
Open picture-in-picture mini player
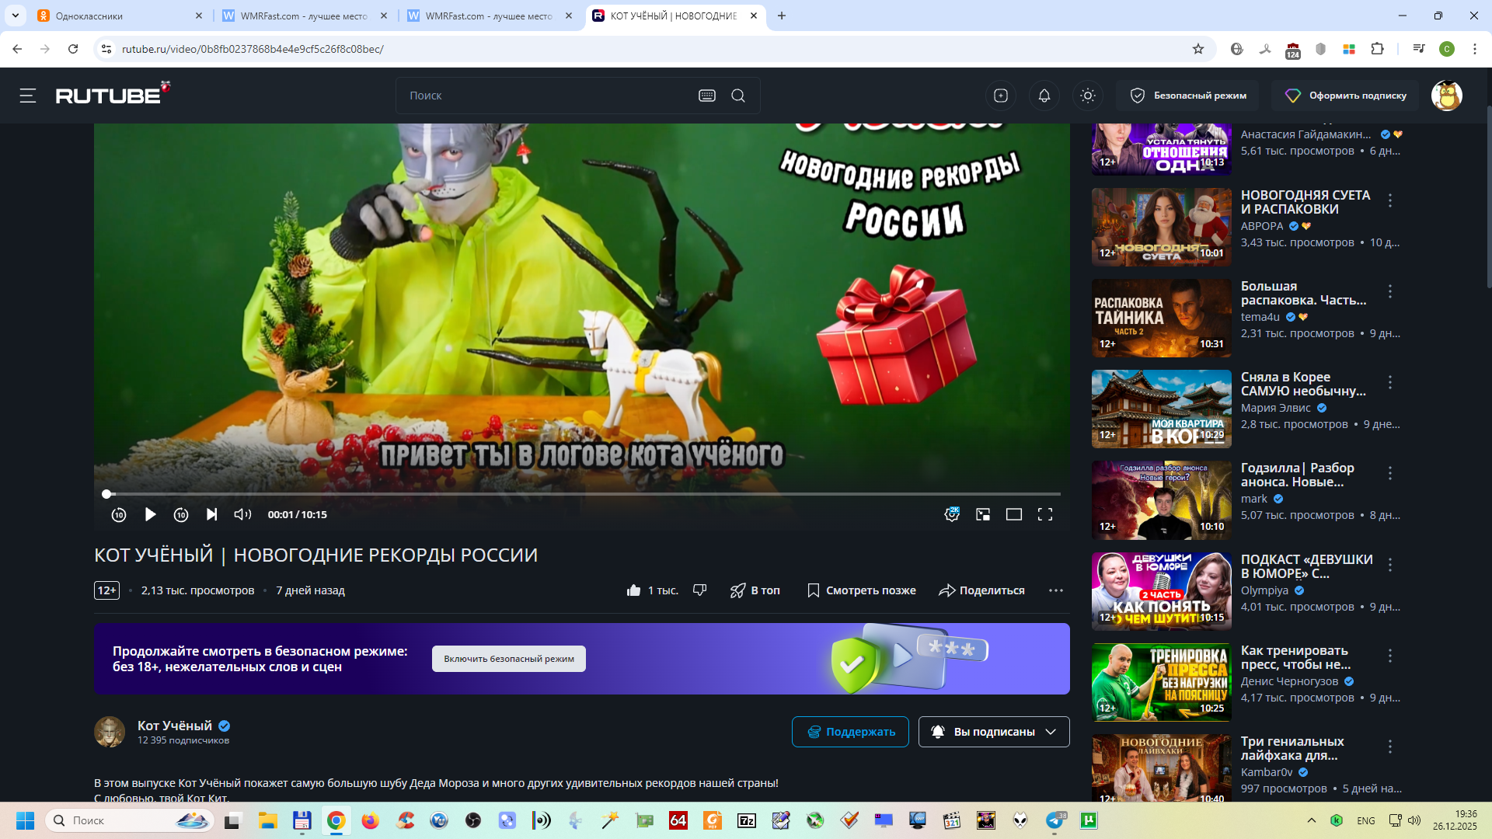click(x=983, y=514)
